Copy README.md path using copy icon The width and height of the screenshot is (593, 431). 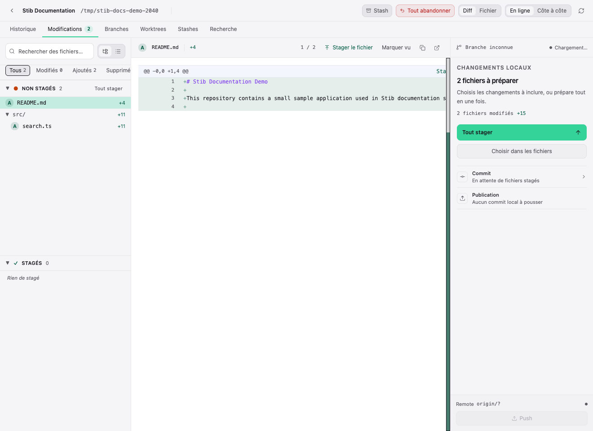(422, 48)
